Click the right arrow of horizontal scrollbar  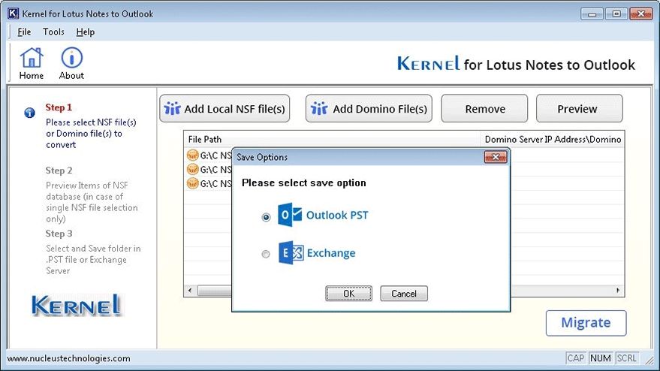tap(618, 290)
